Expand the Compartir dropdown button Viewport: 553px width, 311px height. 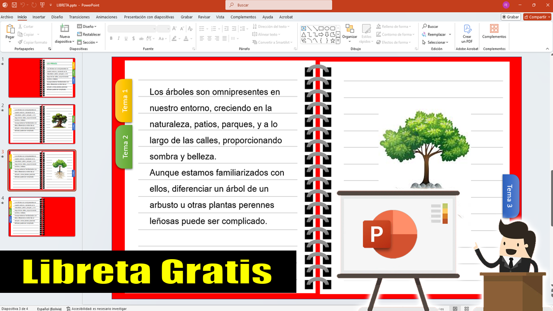pos(549,17)
